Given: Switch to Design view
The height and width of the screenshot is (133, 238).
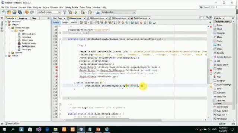Looking at the screenshot, I should coord(65,23).
